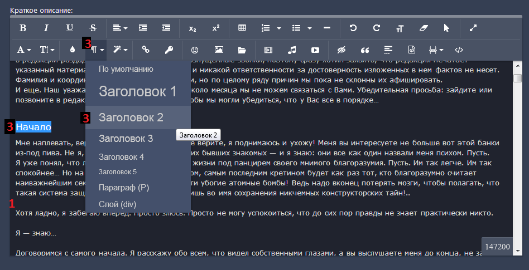
Task: Toggle underline formatting
Action: point(70,28)
